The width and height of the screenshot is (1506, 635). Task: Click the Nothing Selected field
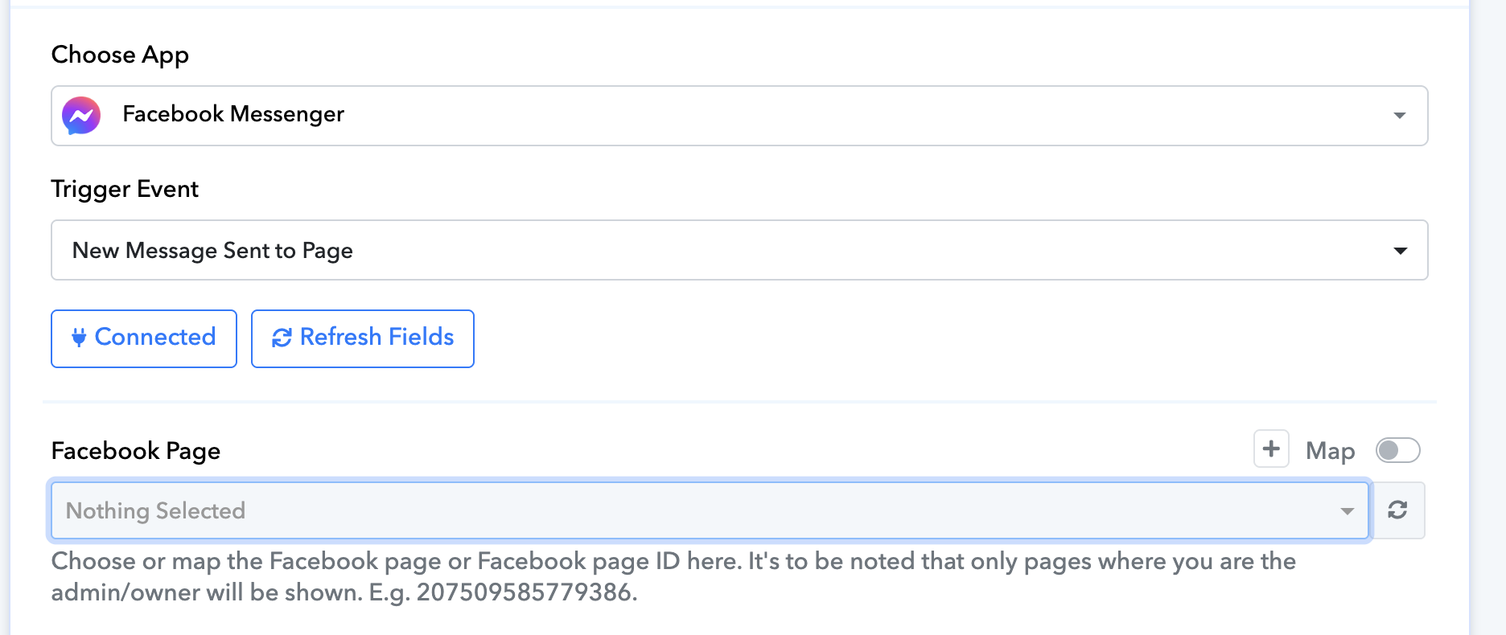(644, 510)
